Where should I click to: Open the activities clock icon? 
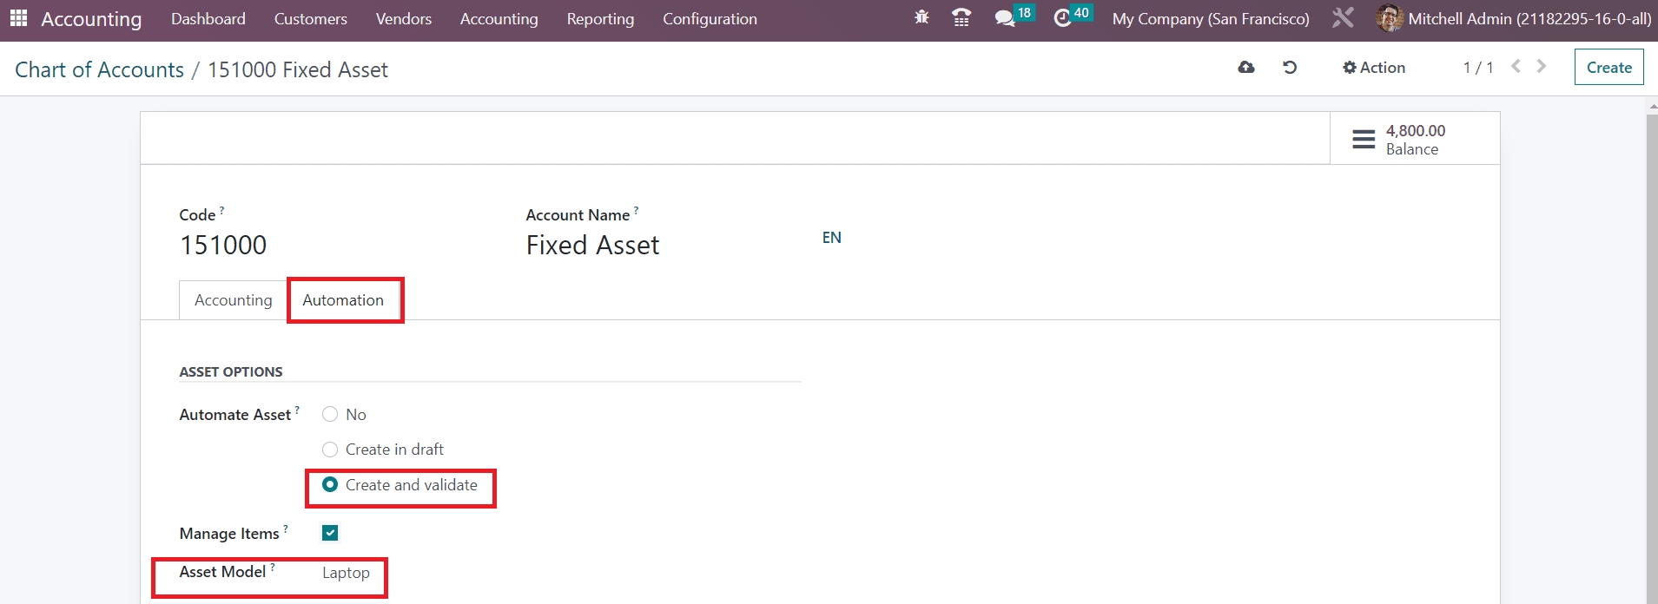point(1062,18)
